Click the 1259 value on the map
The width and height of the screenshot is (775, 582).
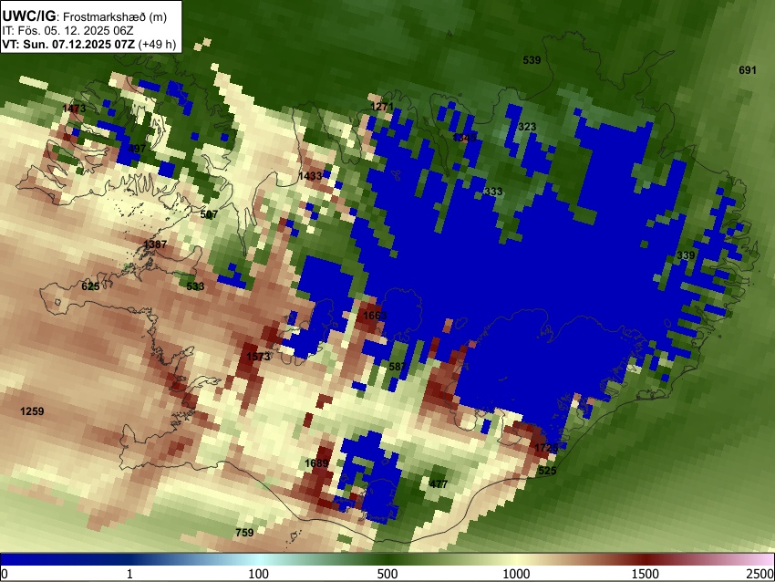[x=32, y=411]
